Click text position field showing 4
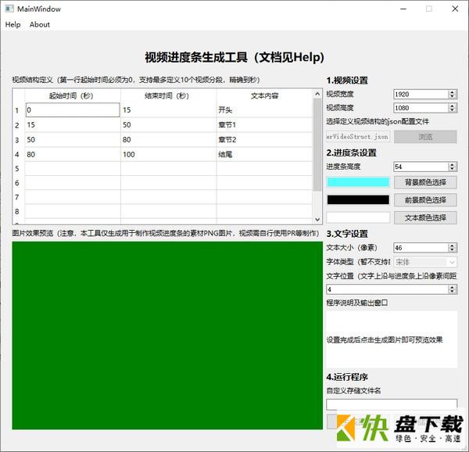Viewport: 469px width, 452px height. tap(388, 289)
